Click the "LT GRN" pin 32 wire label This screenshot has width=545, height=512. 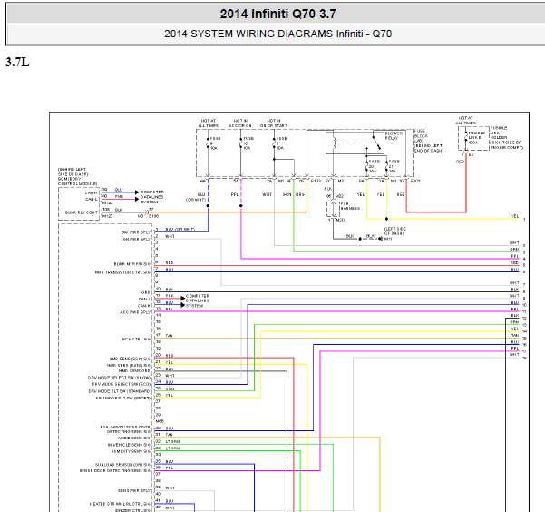point(172,441)
